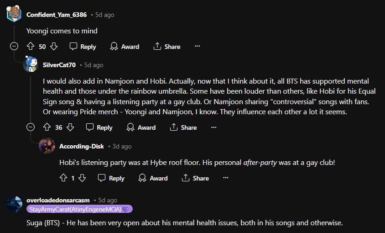Collapse Confident_Yam_6386's comment thread

[x=14, y=46]
